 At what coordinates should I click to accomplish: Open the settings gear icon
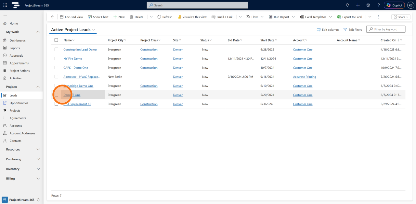pos(368,5)
